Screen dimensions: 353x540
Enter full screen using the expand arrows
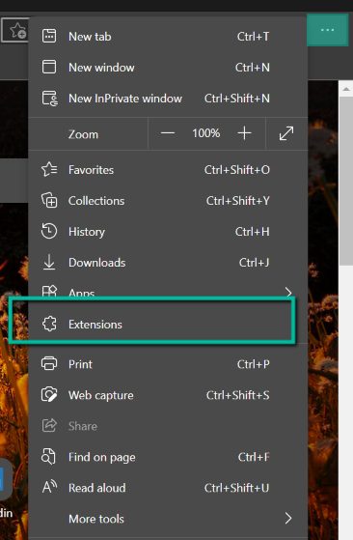286,133
